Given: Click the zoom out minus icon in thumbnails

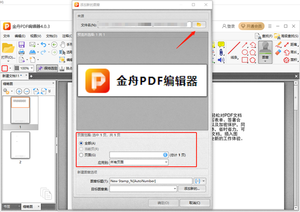Looking at the screenshot, I should coord(26,91).
